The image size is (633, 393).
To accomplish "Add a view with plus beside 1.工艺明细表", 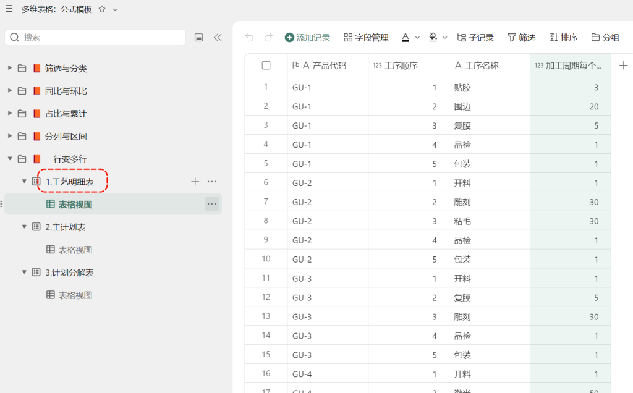I will tap(195, 182).
